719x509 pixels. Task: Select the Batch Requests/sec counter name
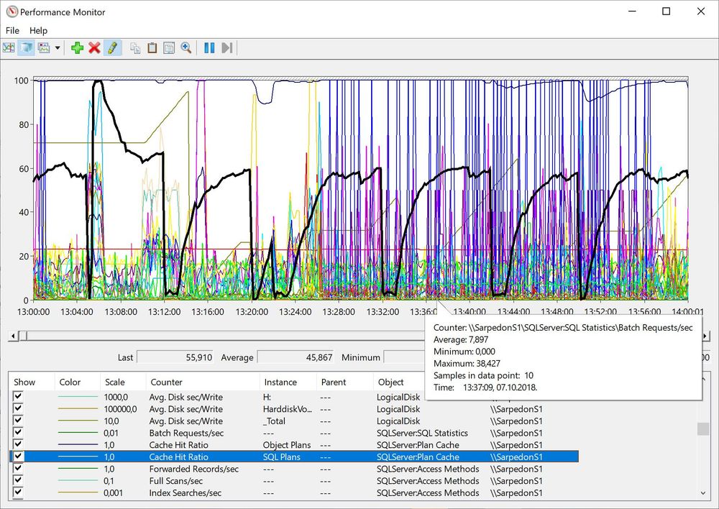(186, 432)
